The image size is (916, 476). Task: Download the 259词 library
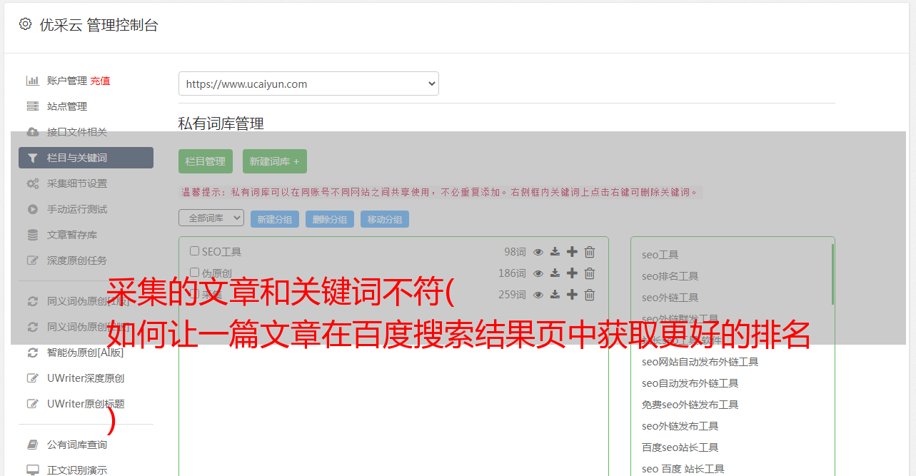tap(555, 295)
